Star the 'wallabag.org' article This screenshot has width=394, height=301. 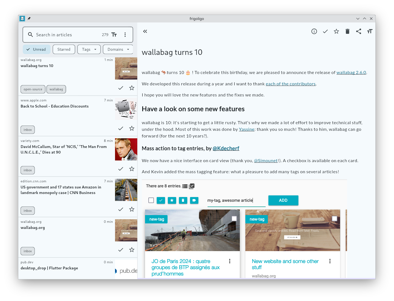click(132, 250)
